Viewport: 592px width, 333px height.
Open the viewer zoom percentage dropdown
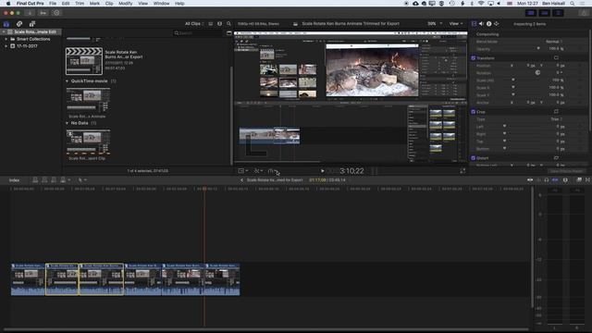click(434, 24)
